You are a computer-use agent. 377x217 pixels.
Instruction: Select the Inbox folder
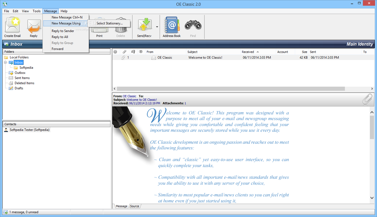point(19,62)
